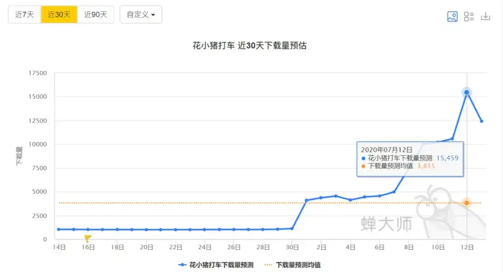The height and width of the screenshot is (272, 503).
Task: Click x-axis label 18日
Action: (x=117, y=247)
